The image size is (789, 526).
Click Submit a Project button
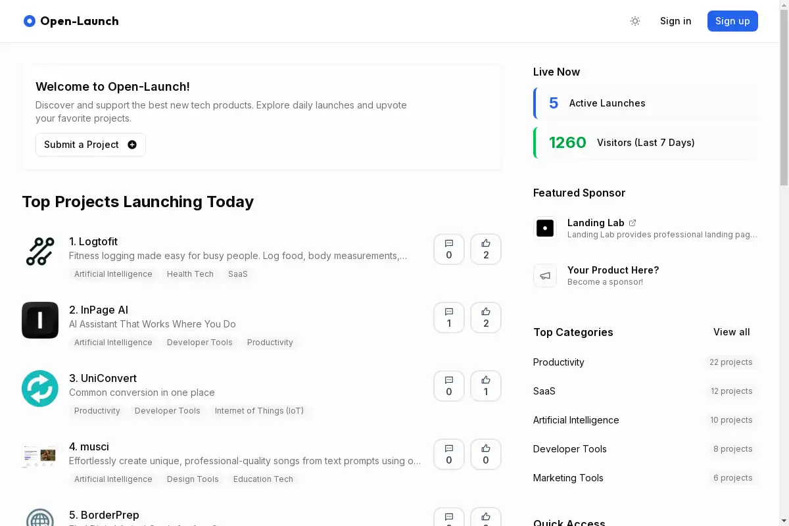[x=91, y=145]
